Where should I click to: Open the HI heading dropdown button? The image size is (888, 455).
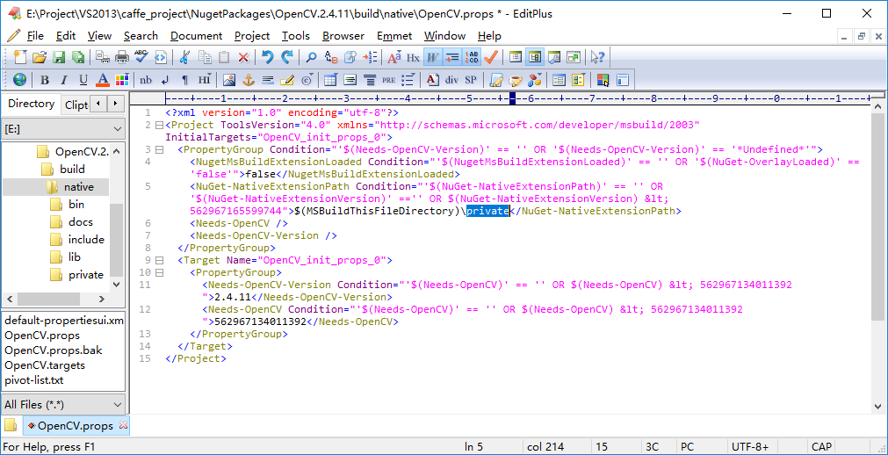coord(205,80)
